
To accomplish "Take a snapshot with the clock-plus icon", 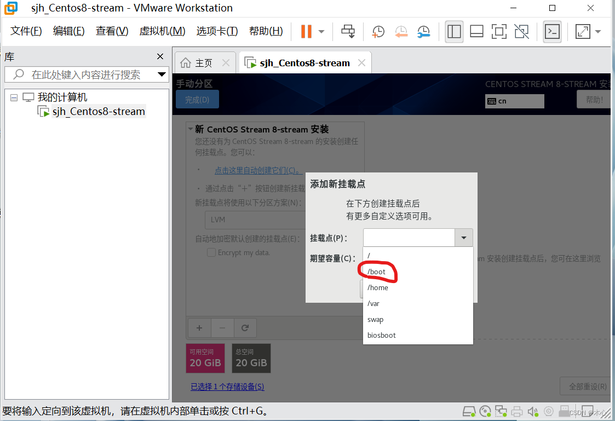I will click(378, 32).
